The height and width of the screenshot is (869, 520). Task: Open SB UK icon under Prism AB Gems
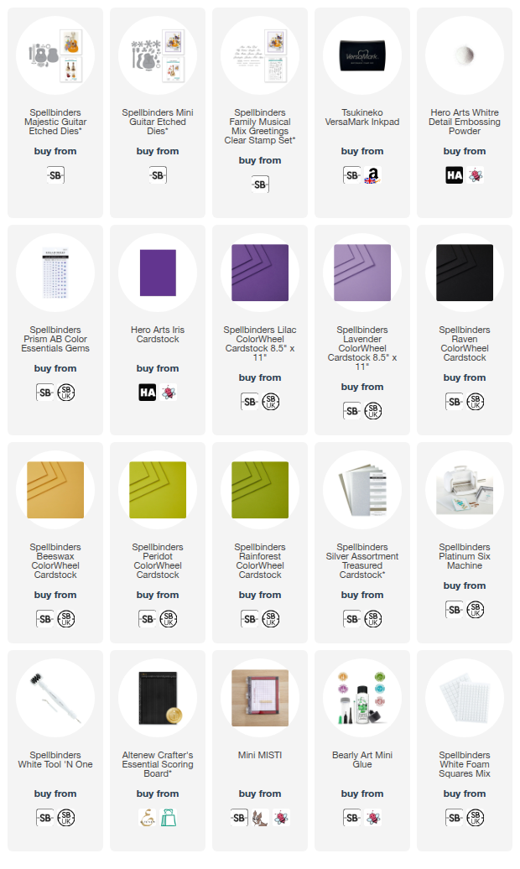[66, 393]
